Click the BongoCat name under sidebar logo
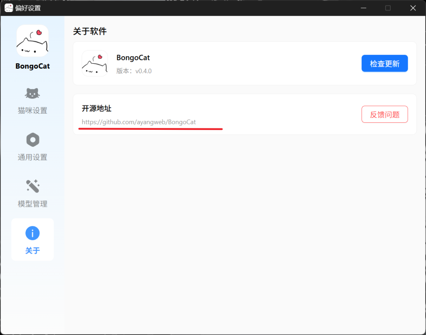The width and height of the screenshot is (426, 335). pyautogui.click(x=32, y=66)
